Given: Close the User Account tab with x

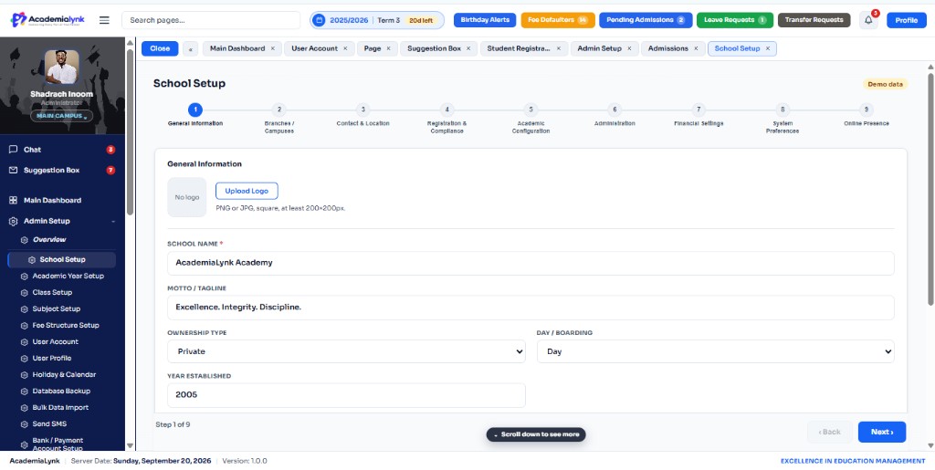Looking at the screenshot, I should 344,49.
